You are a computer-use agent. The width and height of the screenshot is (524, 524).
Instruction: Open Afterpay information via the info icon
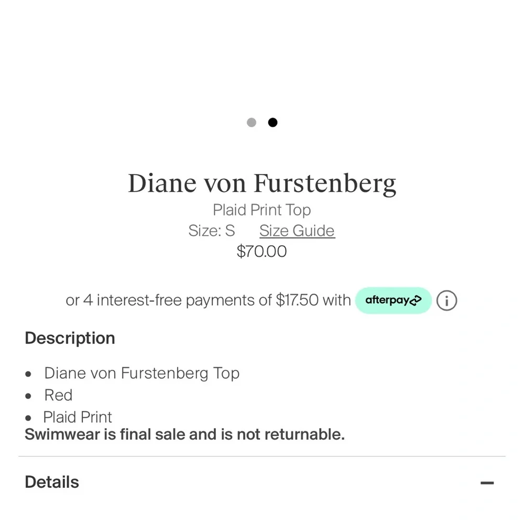click(446, 300)
